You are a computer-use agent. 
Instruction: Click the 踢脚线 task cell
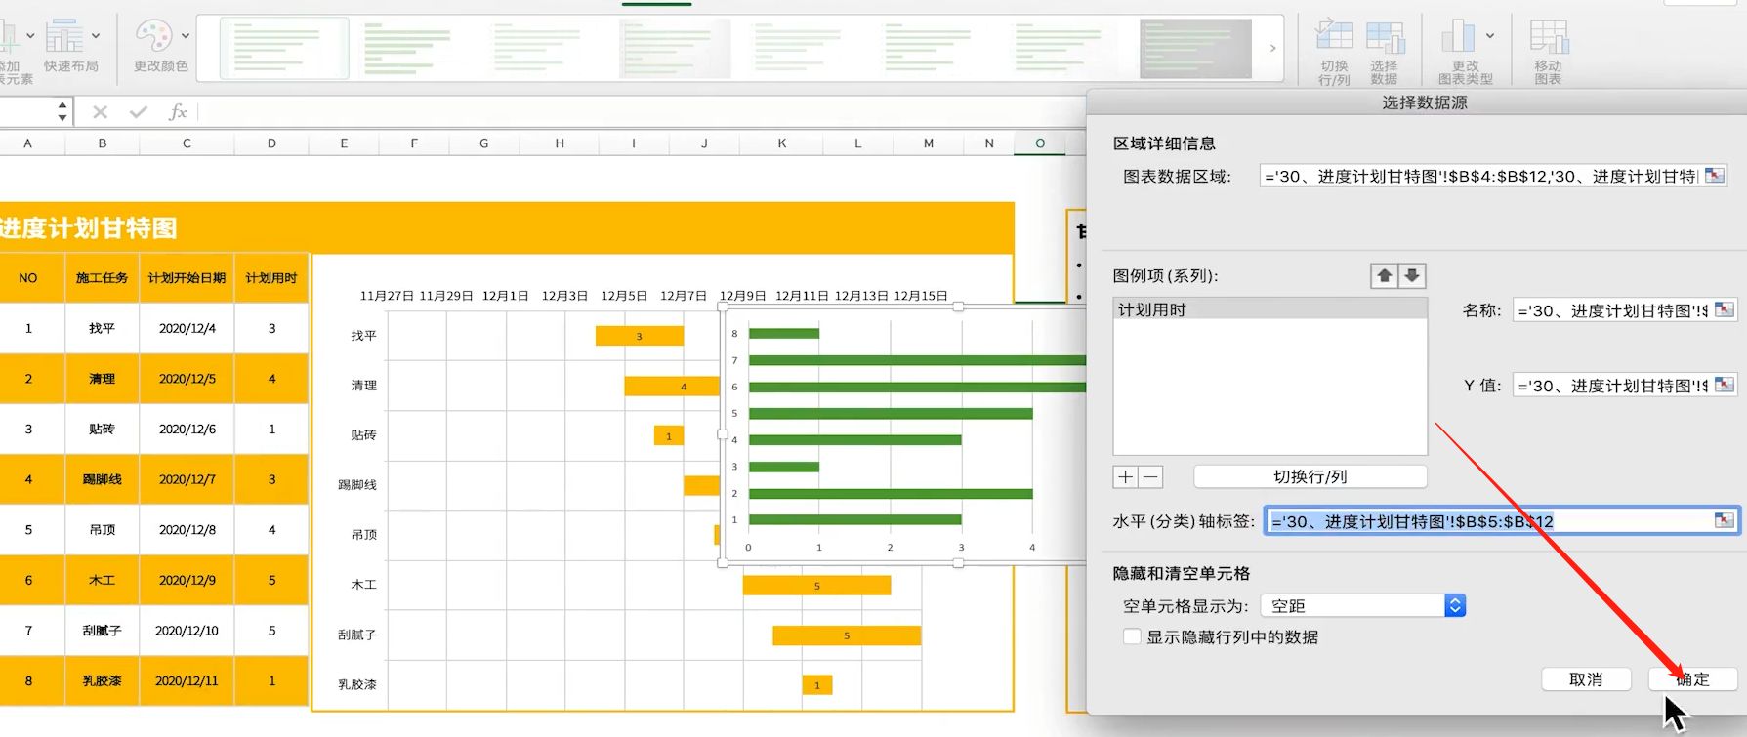pos(102,479)
